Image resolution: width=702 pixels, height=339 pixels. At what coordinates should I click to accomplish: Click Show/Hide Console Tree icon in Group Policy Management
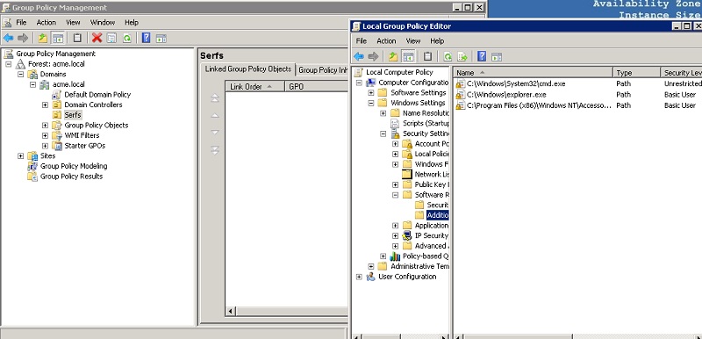[57, 38]
